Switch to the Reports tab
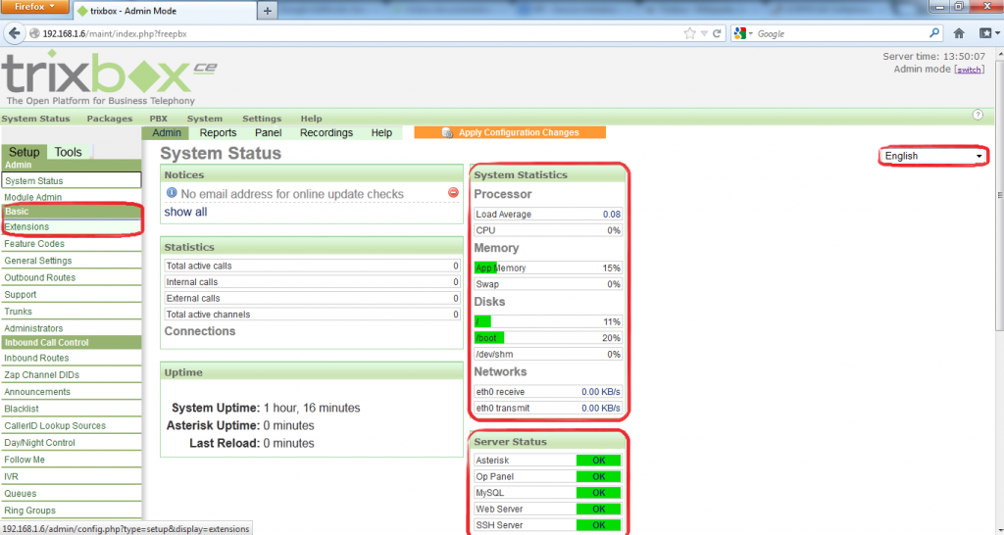This screenshot has height=535, width=1004. pos(218,133)
